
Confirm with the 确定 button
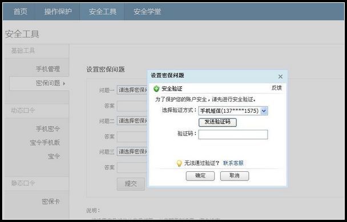(x=200, y=176)
